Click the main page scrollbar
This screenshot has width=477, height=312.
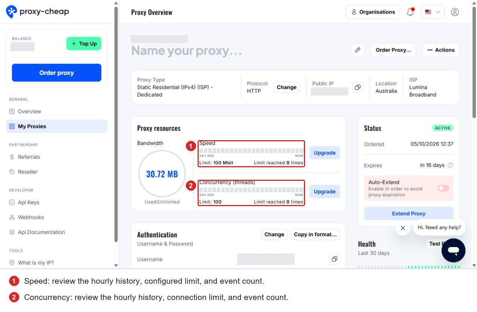(x=474, y=62)
